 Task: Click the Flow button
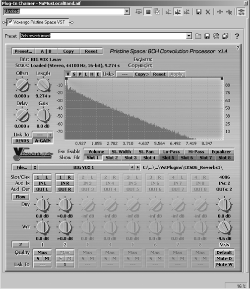(20, 197)
